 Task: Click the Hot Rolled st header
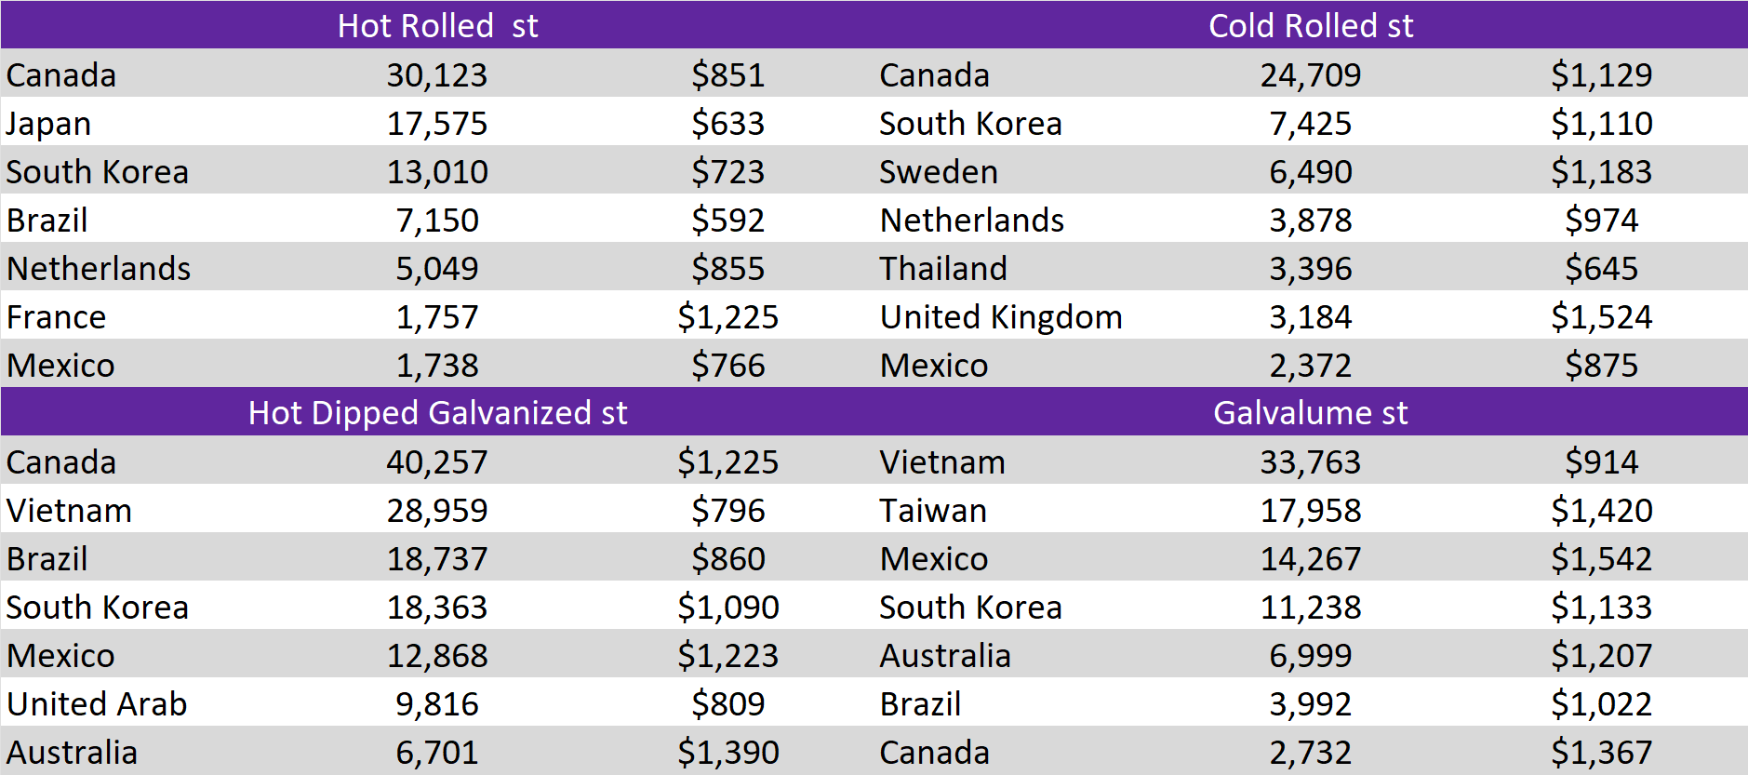click(x=437, y=25)
